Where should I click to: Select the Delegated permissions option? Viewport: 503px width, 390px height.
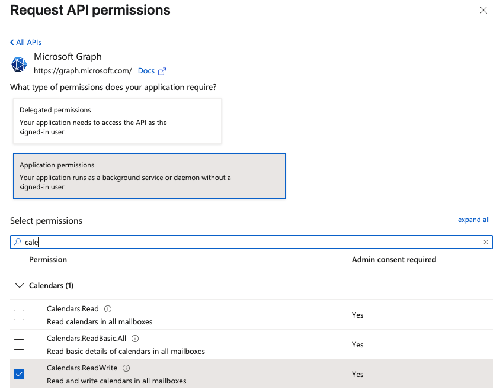click(117, 121)
